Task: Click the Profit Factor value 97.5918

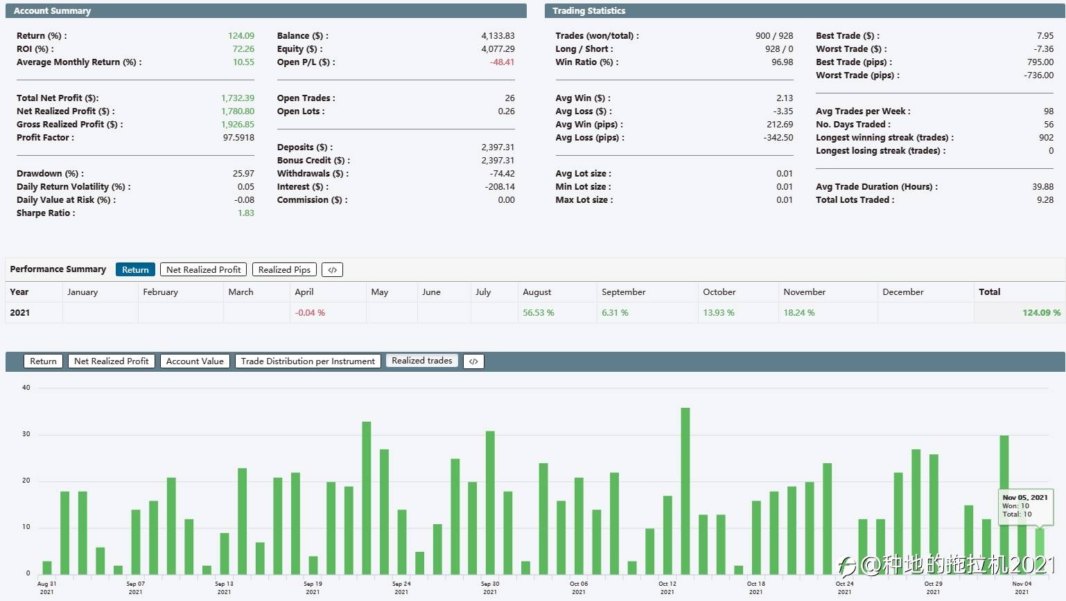Action: (x=238, y=138)
